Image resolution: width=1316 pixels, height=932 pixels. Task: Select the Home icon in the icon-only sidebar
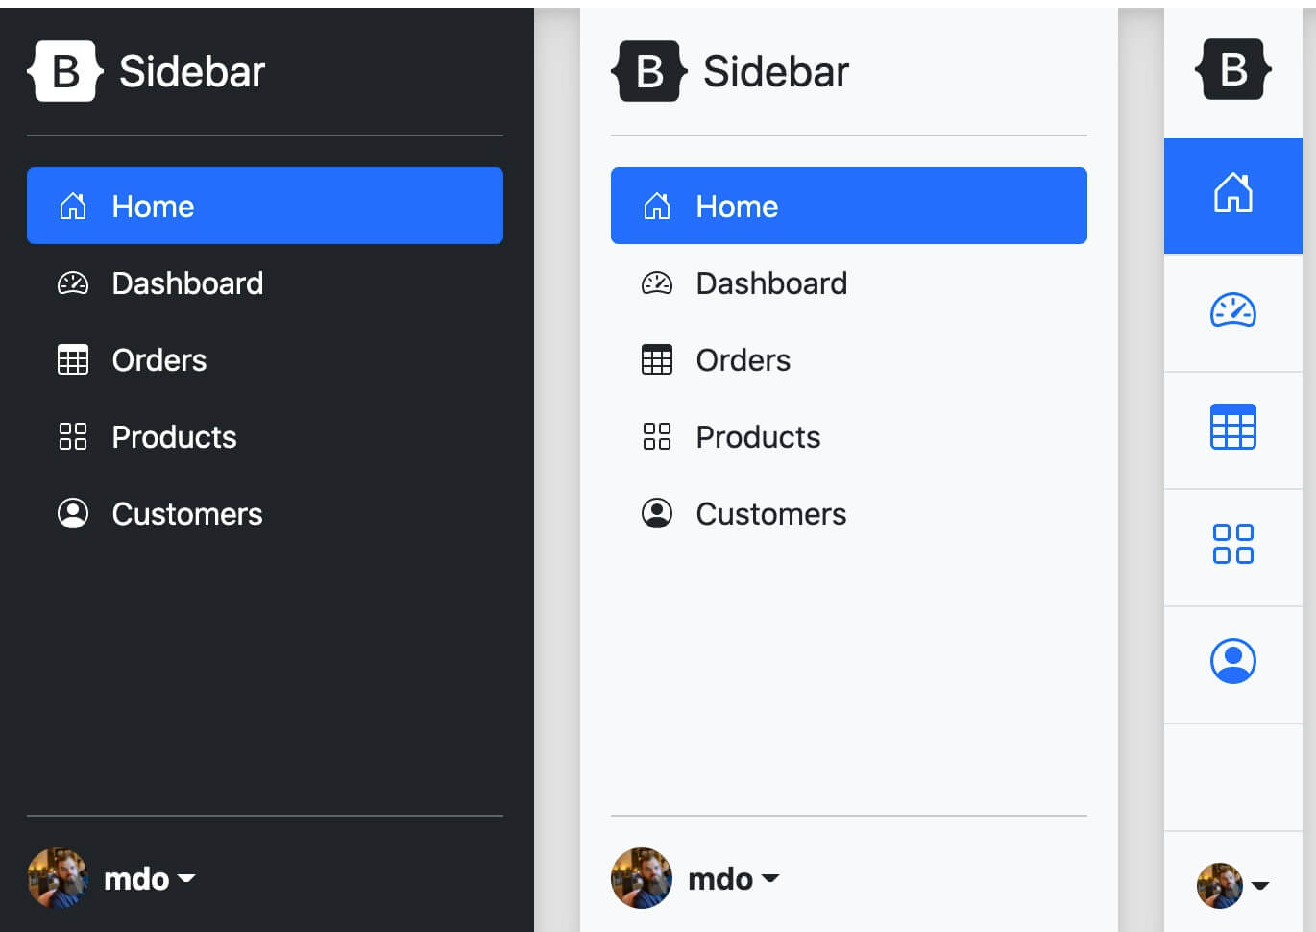coord(1233,194)
